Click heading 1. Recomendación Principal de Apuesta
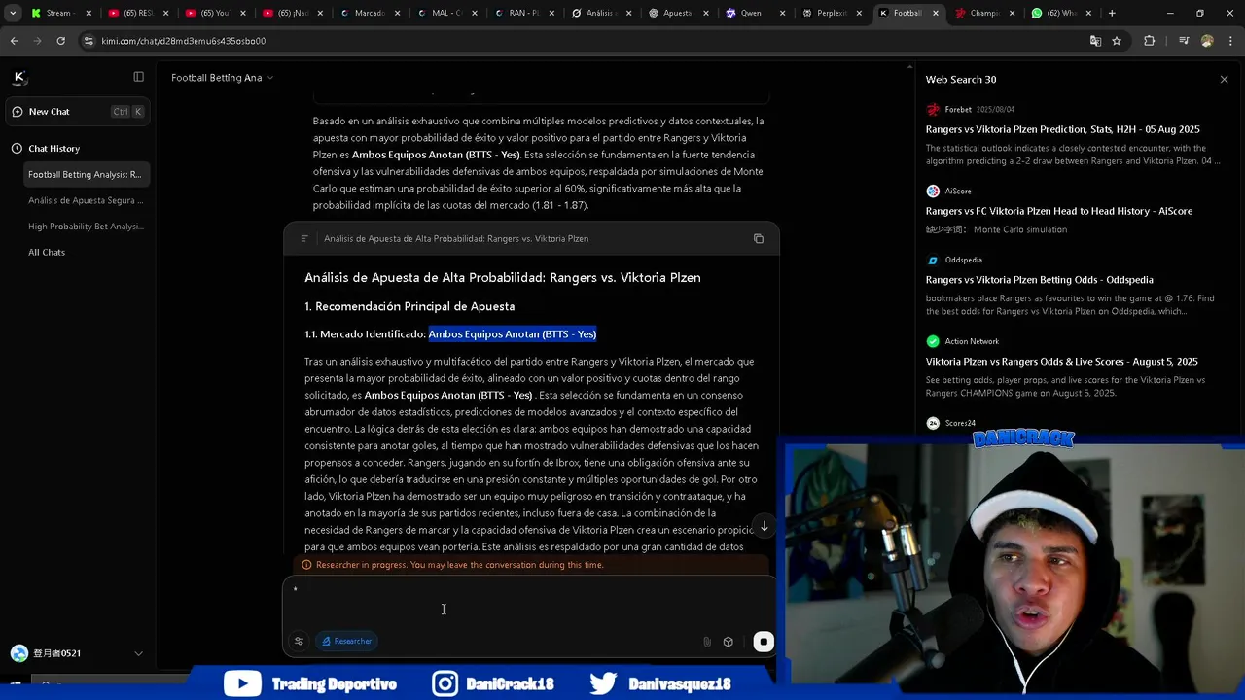Viewport: 1245px width, 700px height. coord(409,306)
